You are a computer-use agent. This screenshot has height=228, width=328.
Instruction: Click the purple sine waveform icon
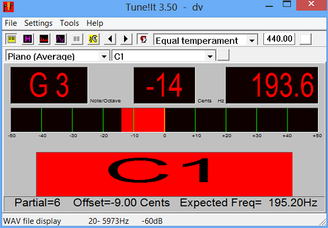pos(60,39)
